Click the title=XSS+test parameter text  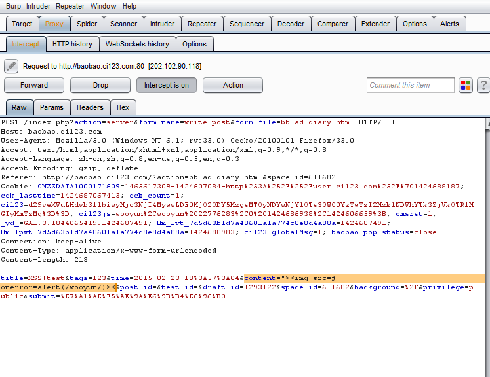pos(33,278)
